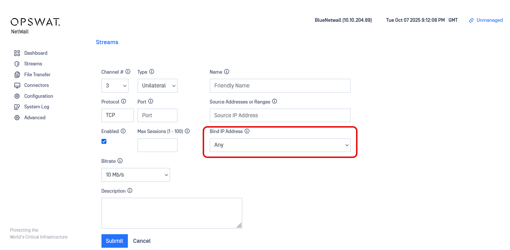The height and width of the screenshot is (250, 510).
Task: Click the Dashboard grid icon in sidebar
Action: (x=17, y=53)
